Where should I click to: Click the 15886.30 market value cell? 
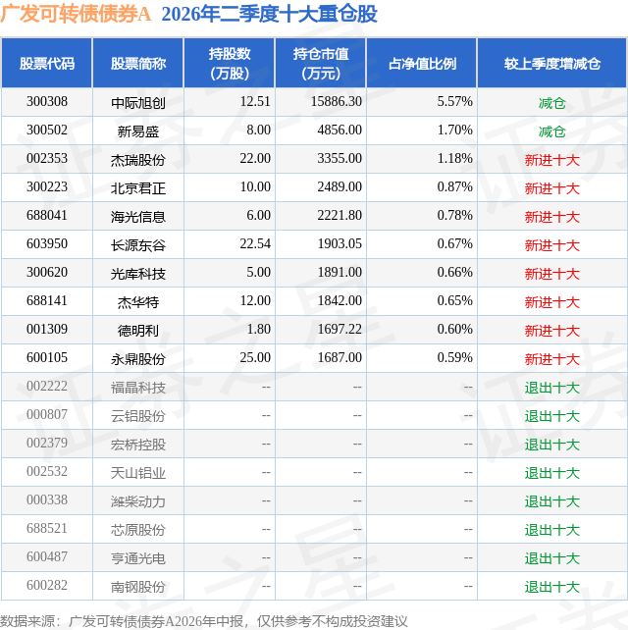click(x=337, y=102)
